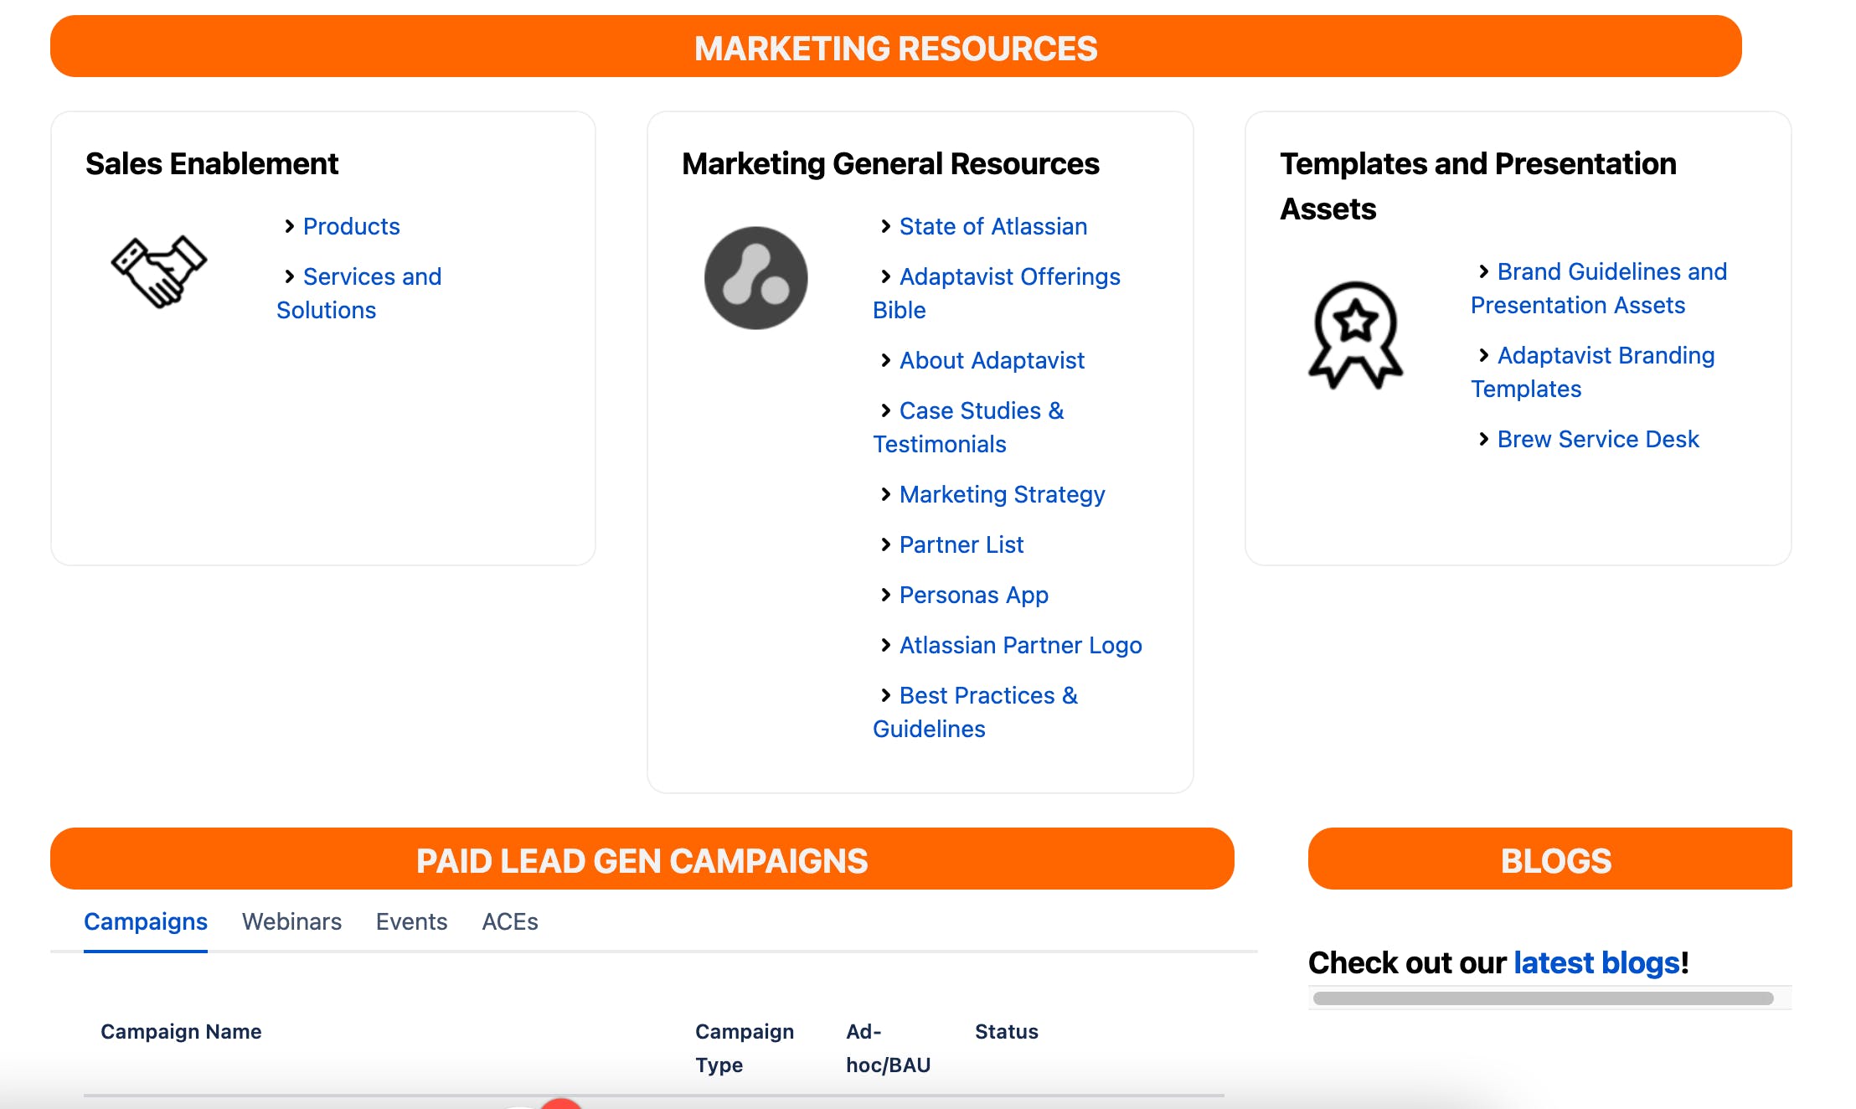
Task: Open Atlassian Partner Logo link
Action: (x=1020, y=645)
